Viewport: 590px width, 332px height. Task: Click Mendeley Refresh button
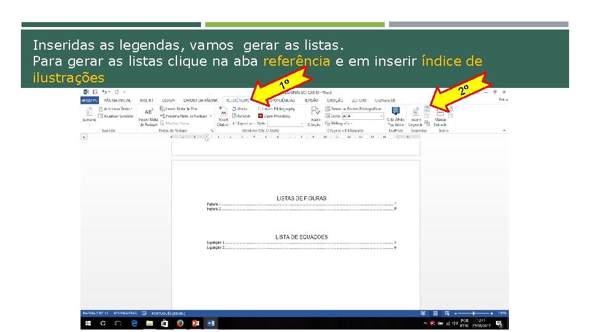pos(241,116)
